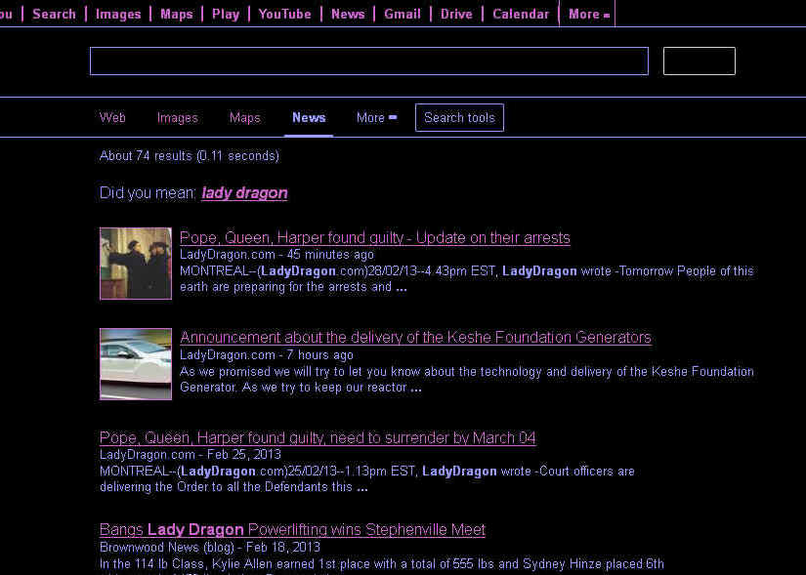This screenshot has height=575, width=806.
Task: Click the snippet line 'delivering the Order to all the Defendants'
Action: [233, 487]
